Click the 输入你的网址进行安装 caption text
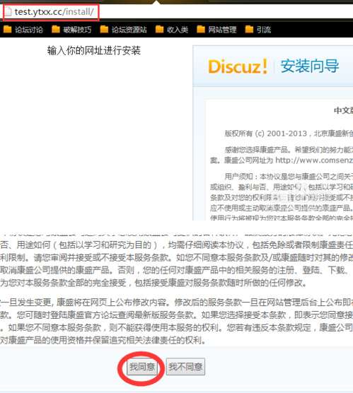Image resolution: width=353 pixels, height=393 pixels. pos(94,51)
